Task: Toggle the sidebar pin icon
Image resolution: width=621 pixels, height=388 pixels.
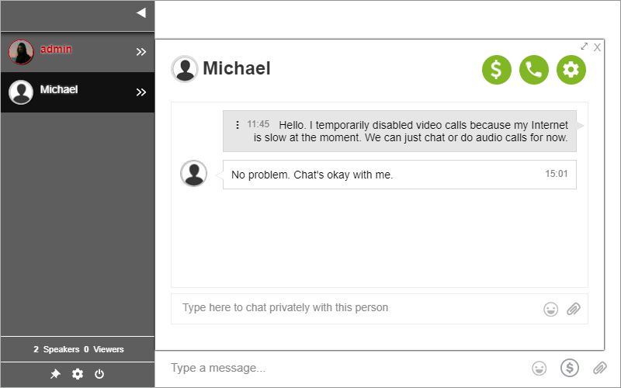Action: tap(55, 374)
